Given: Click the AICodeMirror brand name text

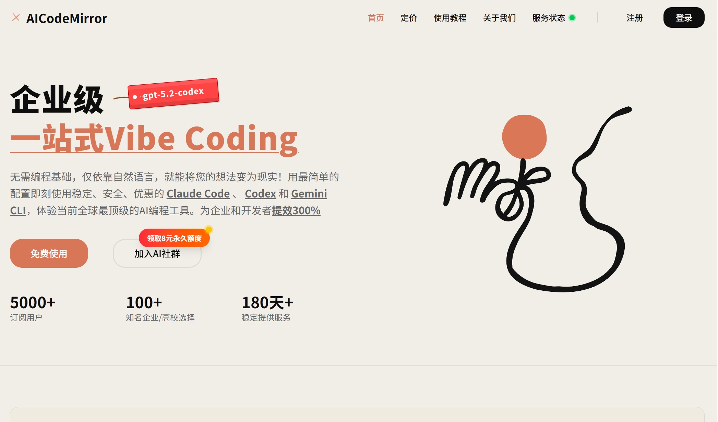Looking at the screenshot, I should pyautogui.click(x=67, y=18).
